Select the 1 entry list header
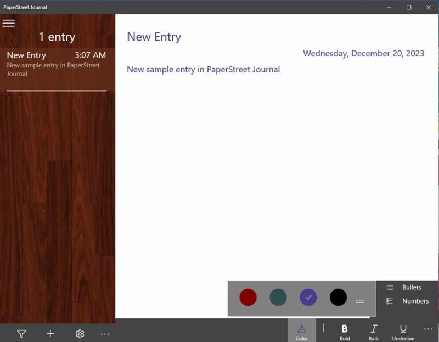The height and width of the screenshot is (342, 439). pos(57,37)
